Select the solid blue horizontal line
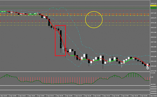 (x=75, y=5)
